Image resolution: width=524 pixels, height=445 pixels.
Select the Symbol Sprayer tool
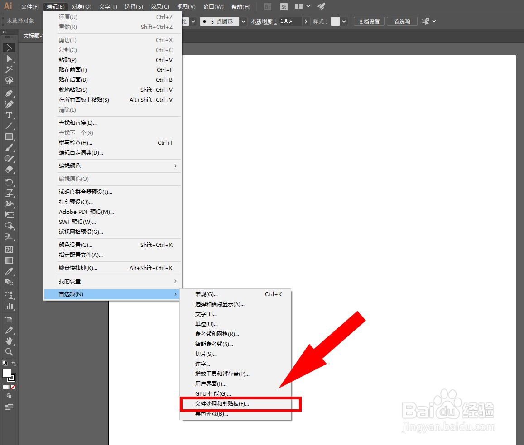pyautogui.click(x=9, y=295)
